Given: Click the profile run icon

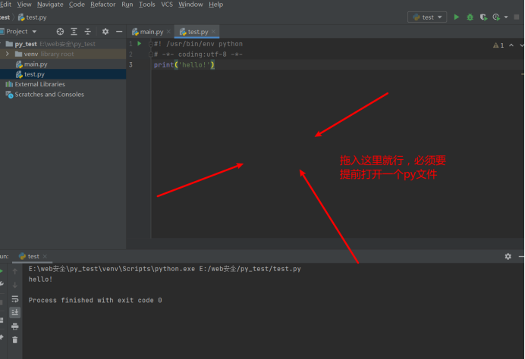Looking at the screenshot, I should pyautogui.click(x=496, y=17).
